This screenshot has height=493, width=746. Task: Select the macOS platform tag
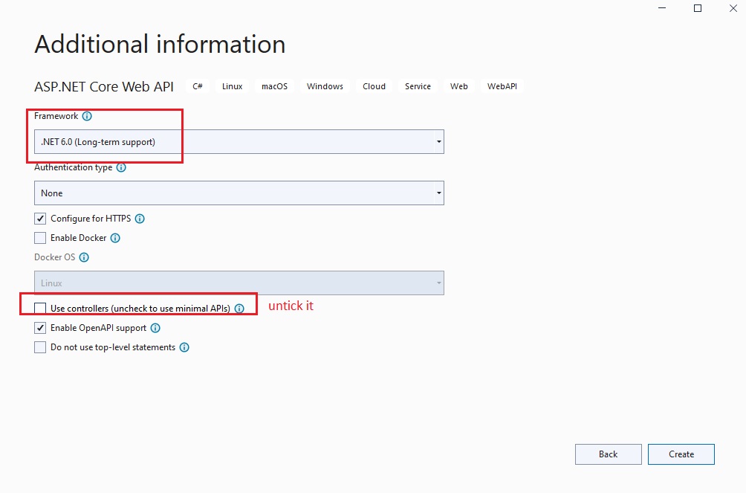pos(274,86)
